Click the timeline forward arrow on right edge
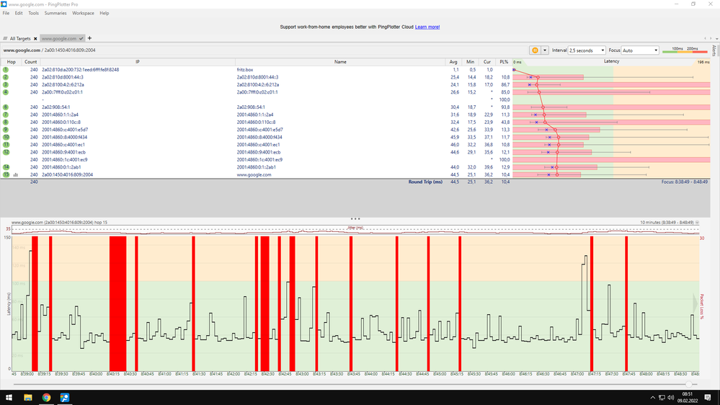 (695, 303)
